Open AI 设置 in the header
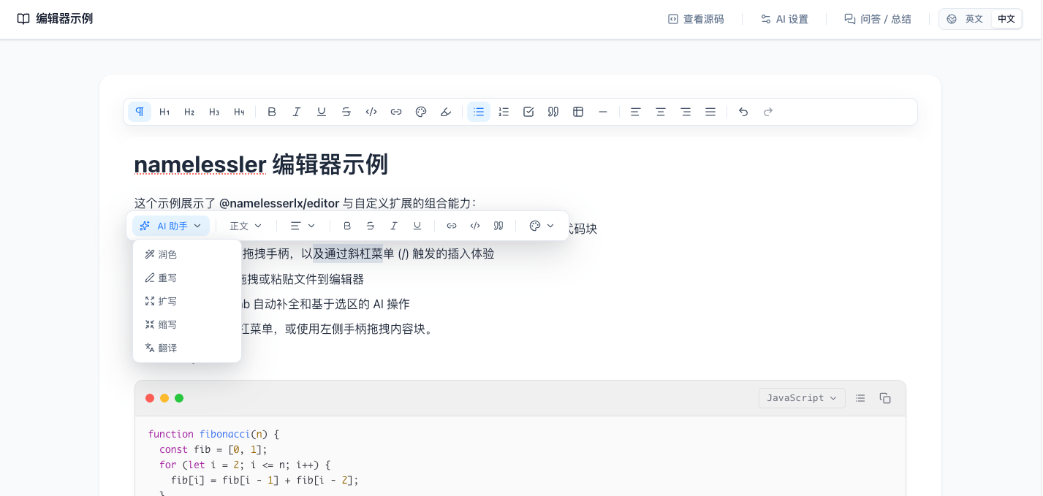 pyautogui.click(x=784, y=19)
